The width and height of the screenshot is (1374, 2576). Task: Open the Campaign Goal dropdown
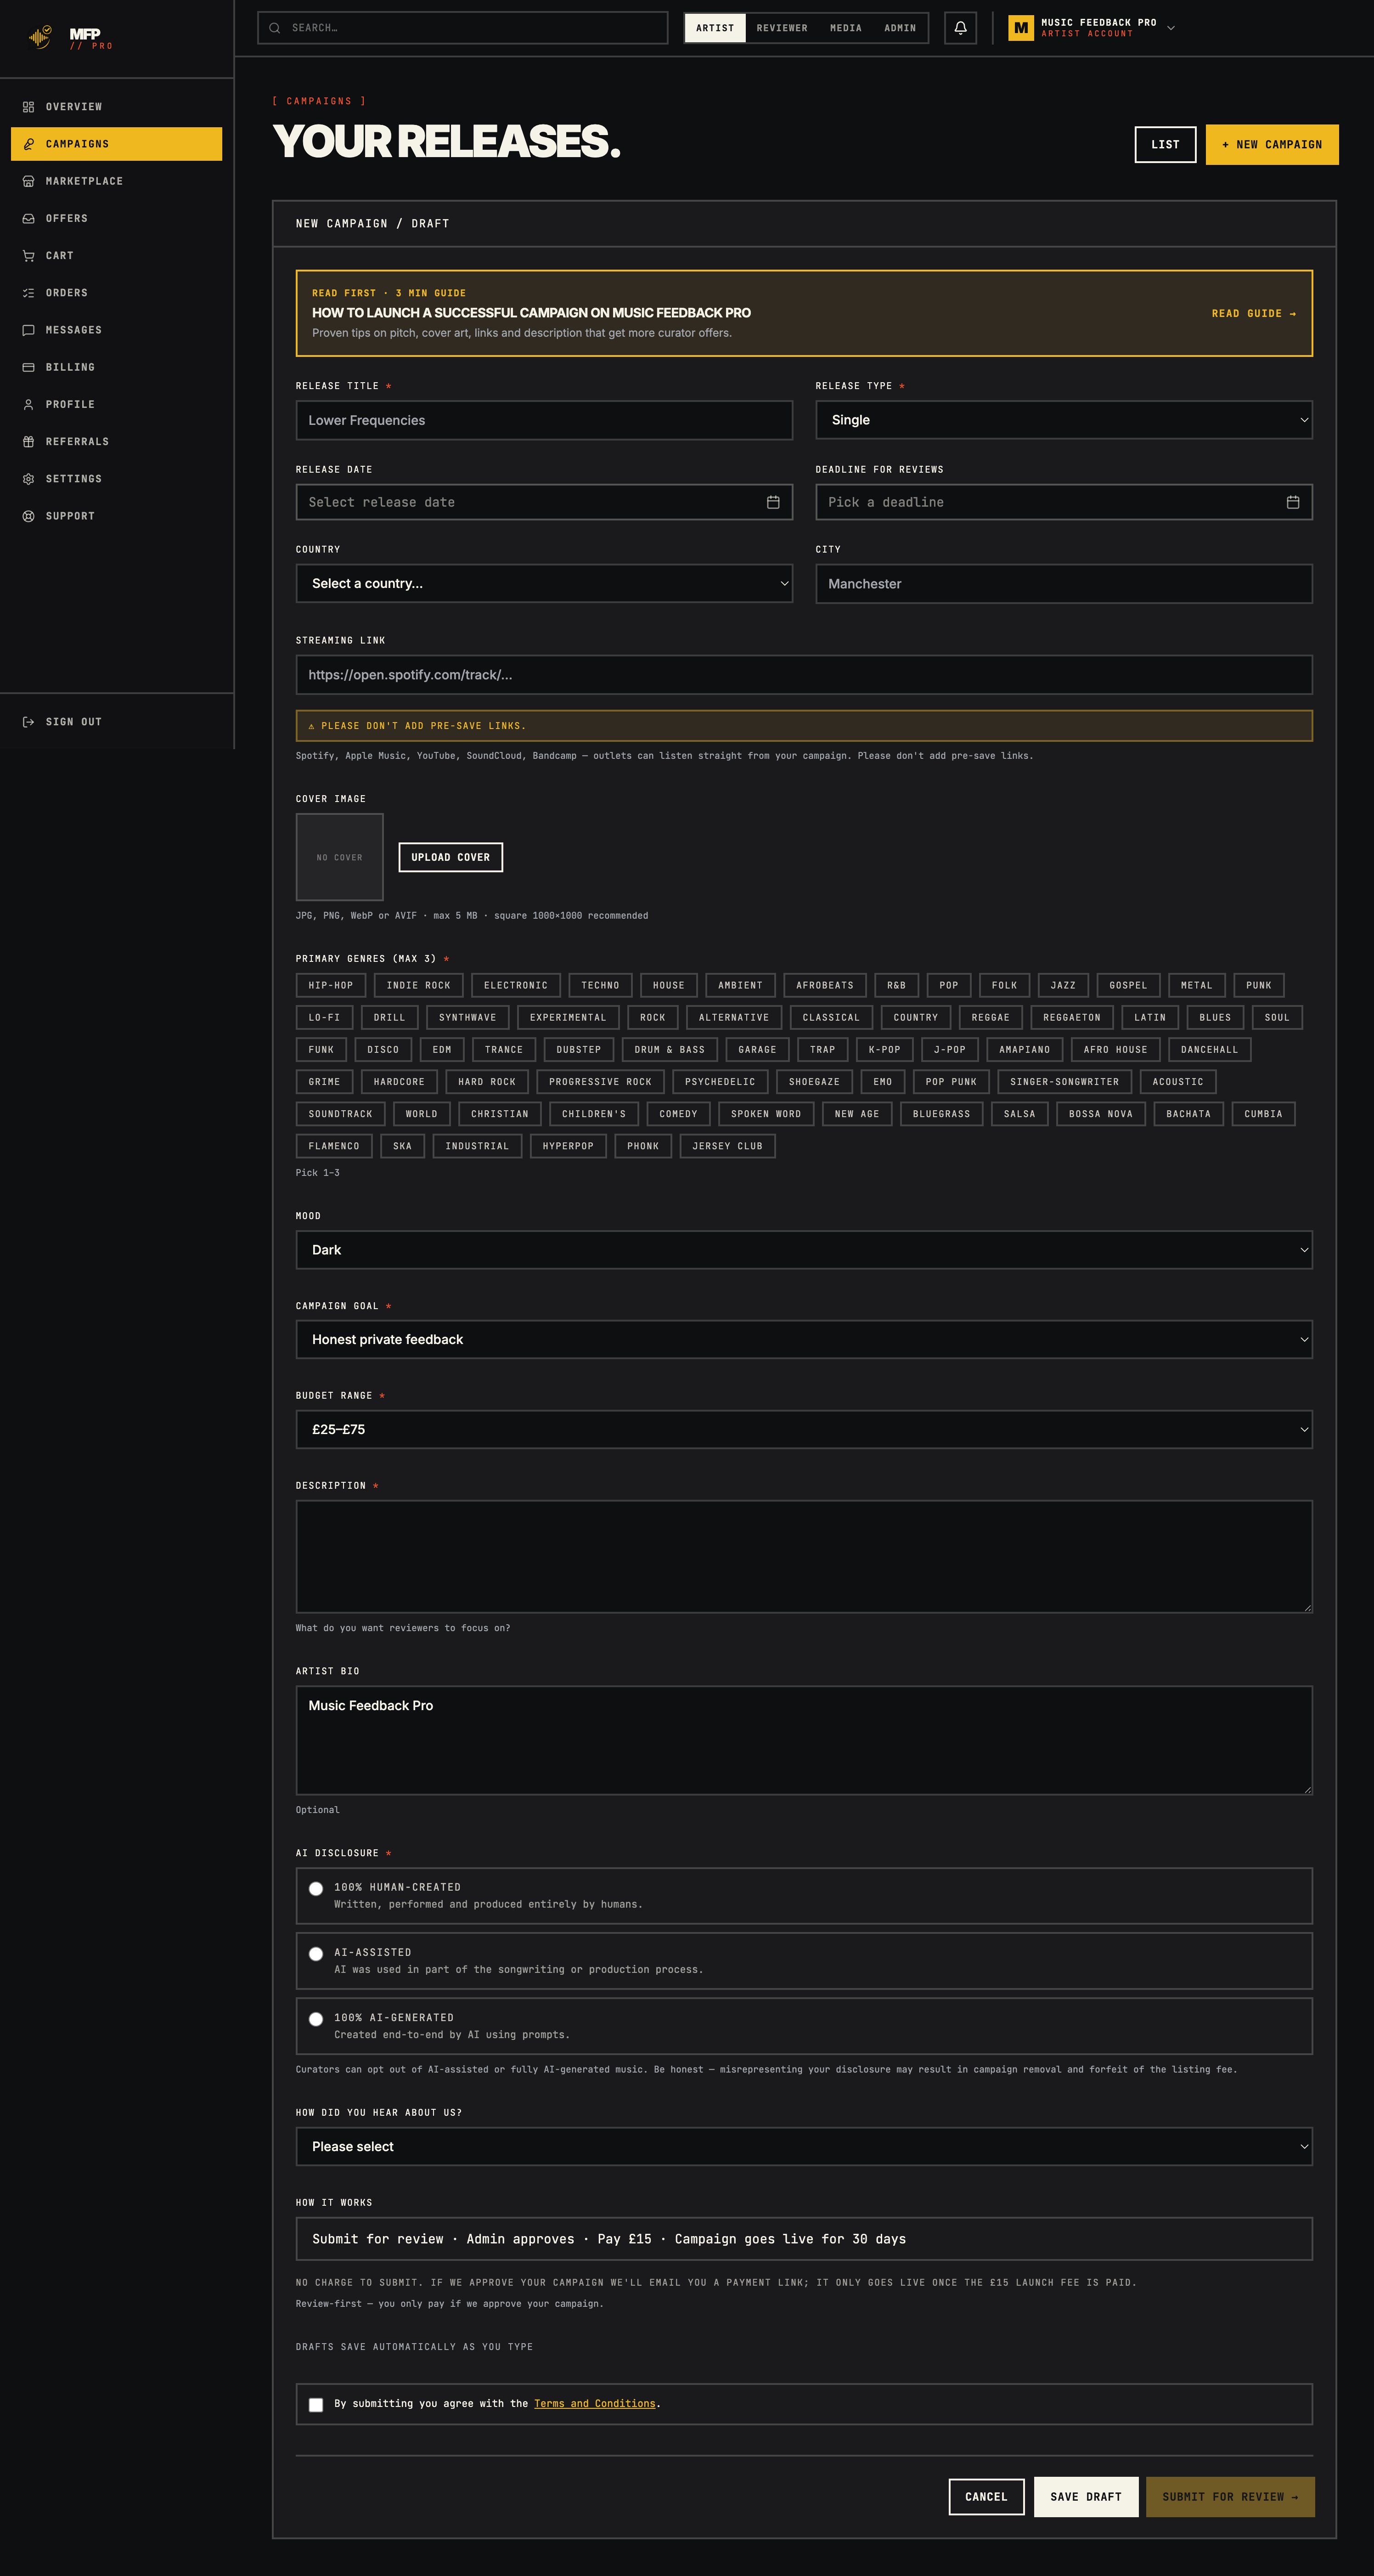[x=804, y=1340]
